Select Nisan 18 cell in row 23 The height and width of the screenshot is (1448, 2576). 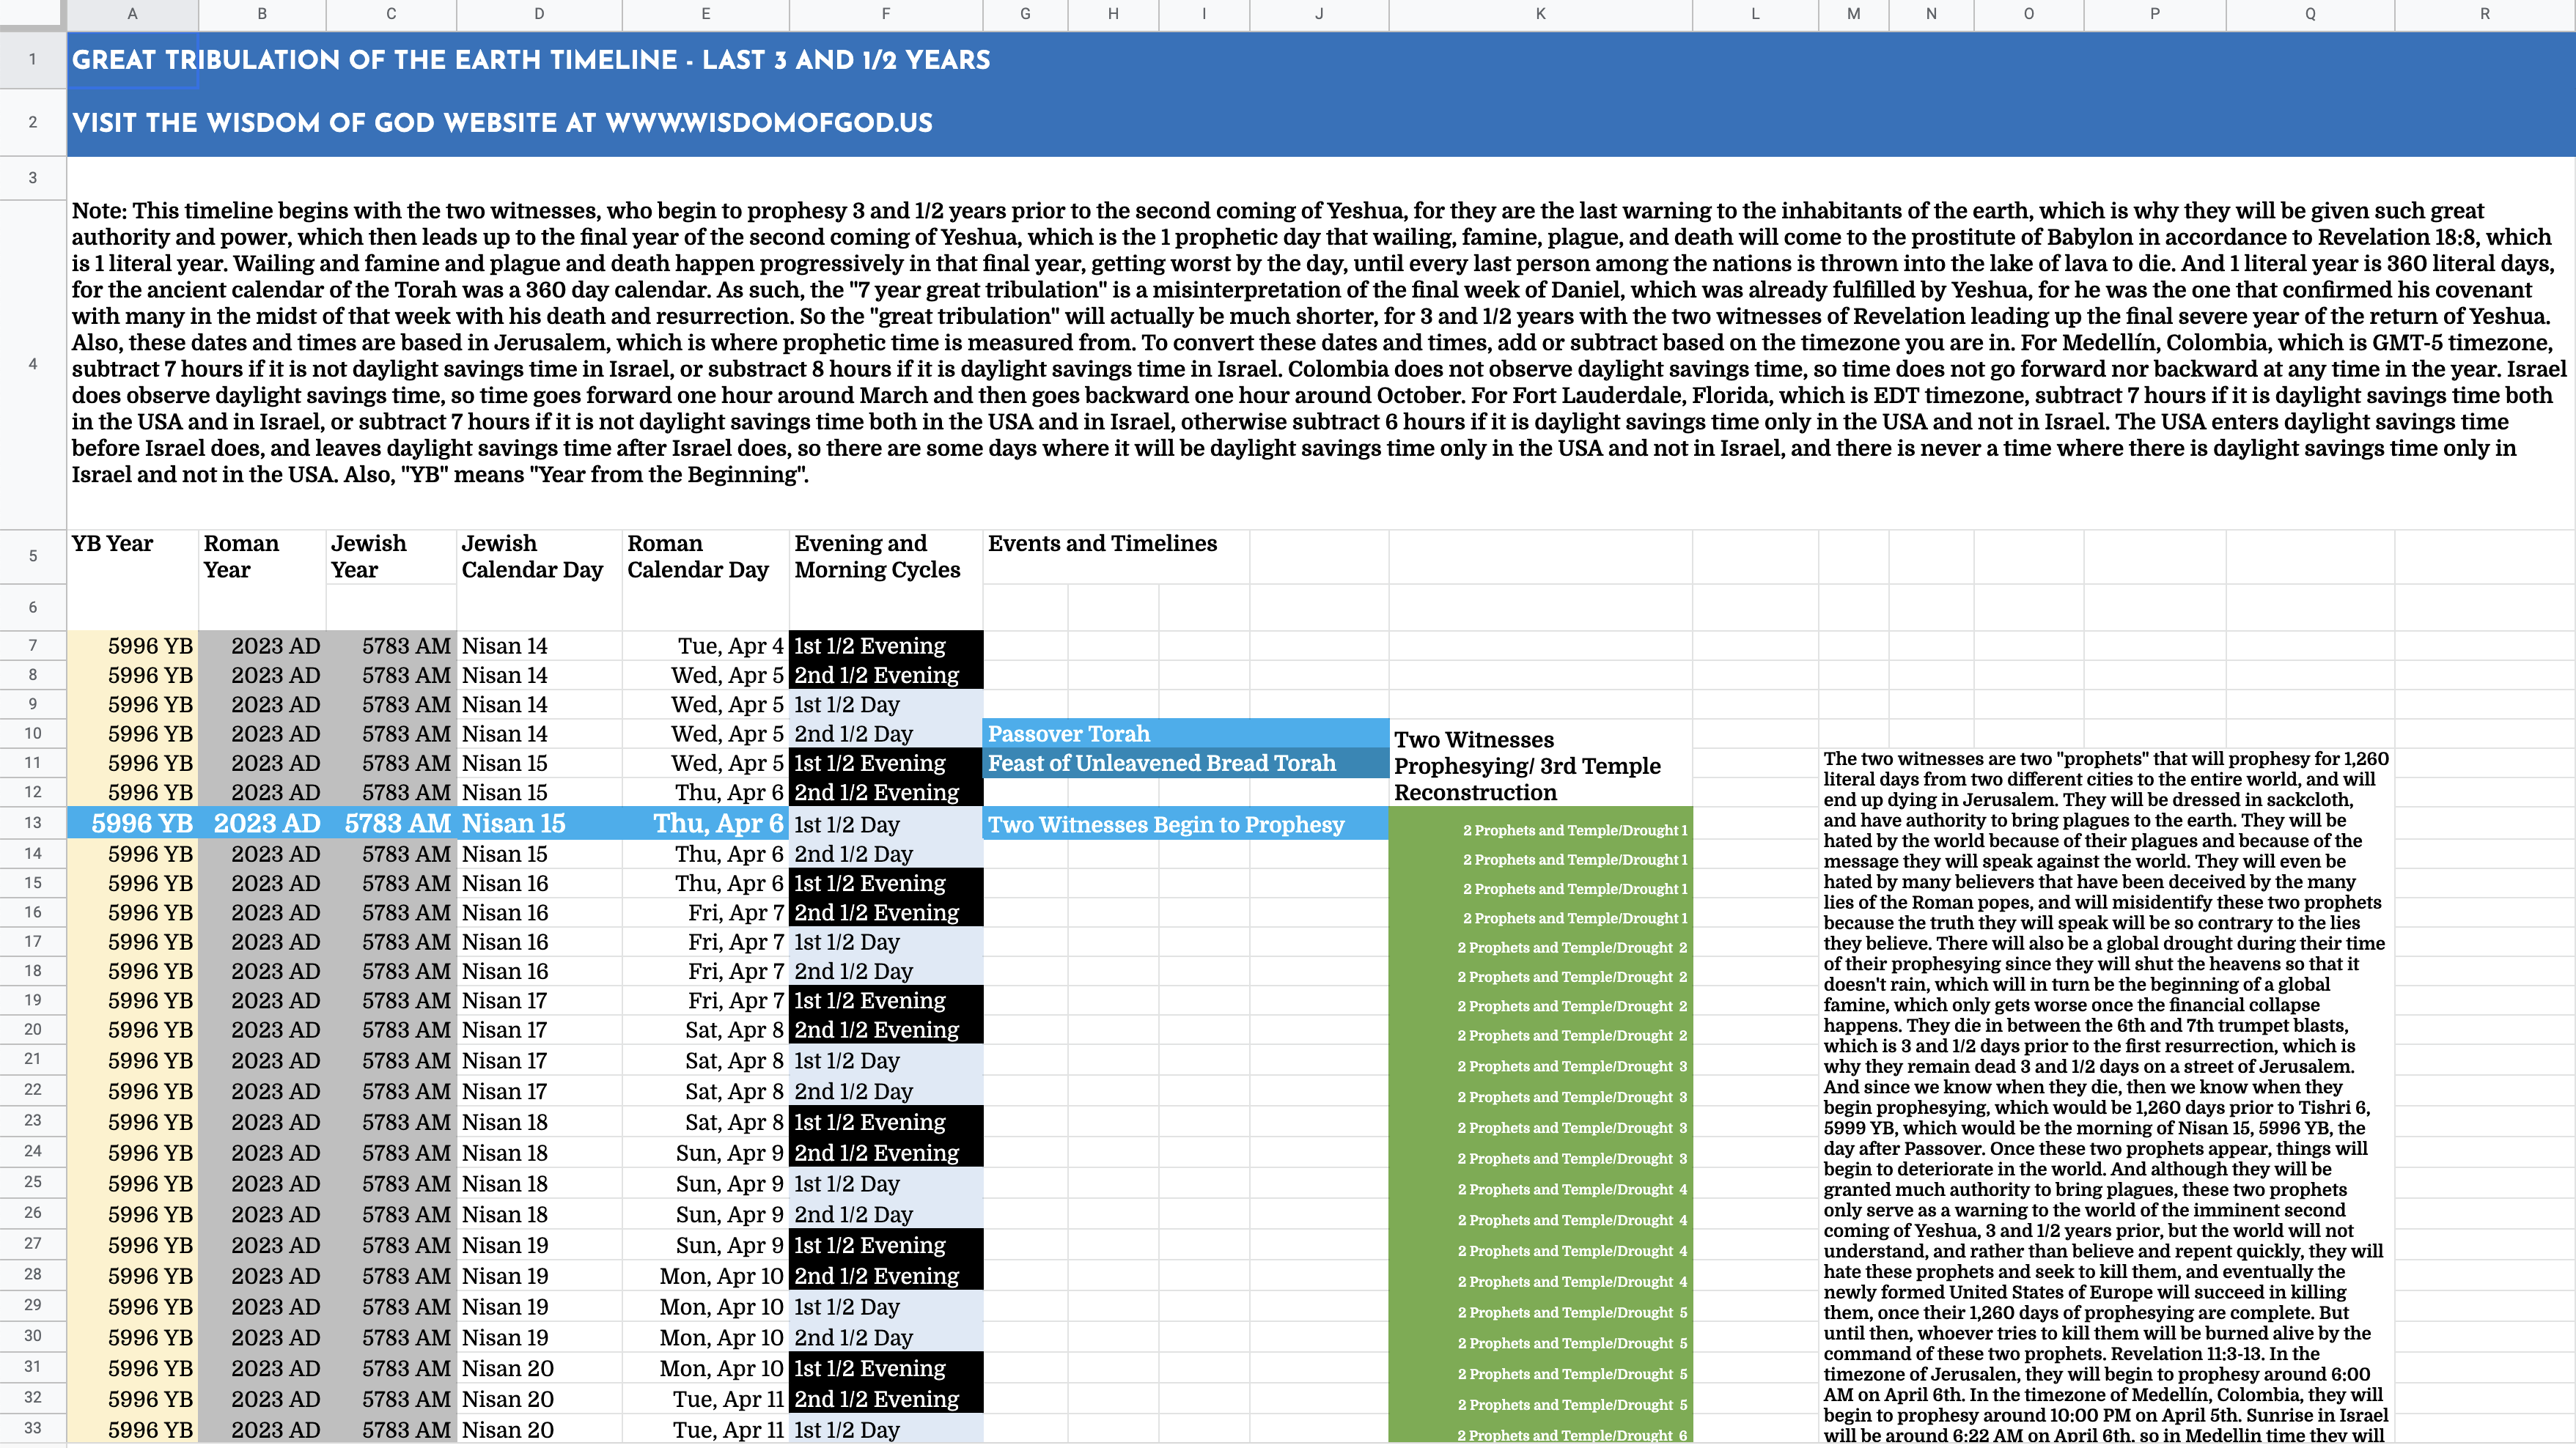tap(539, 1122)
